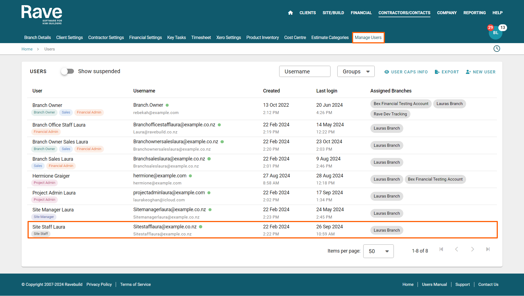This screenshot has height=296, width=524.
Task: Go to the last page arrow
Action: point(488,249)
